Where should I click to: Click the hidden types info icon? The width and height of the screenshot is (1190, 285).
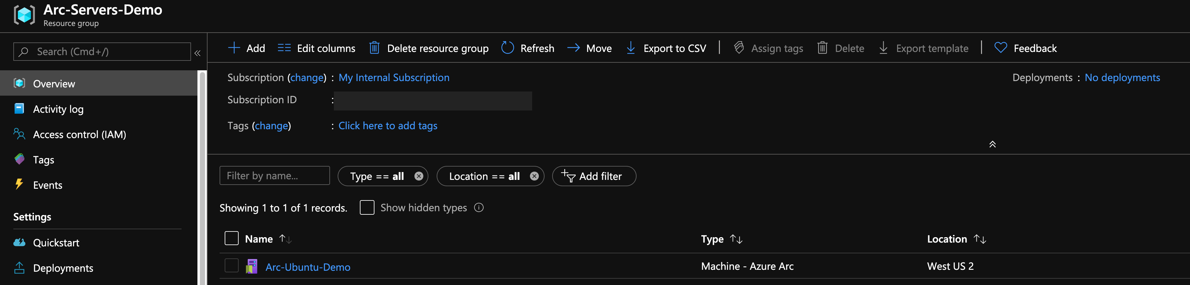tap(479, 207)
